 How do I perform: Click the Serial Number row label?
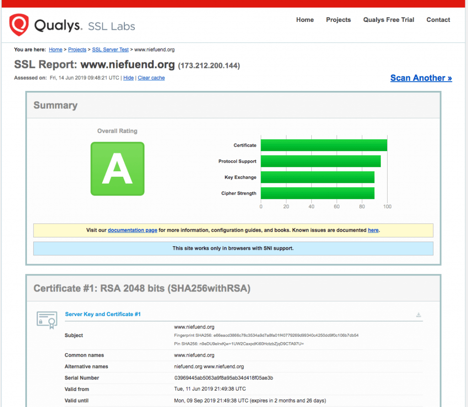(x=82, y=378)
